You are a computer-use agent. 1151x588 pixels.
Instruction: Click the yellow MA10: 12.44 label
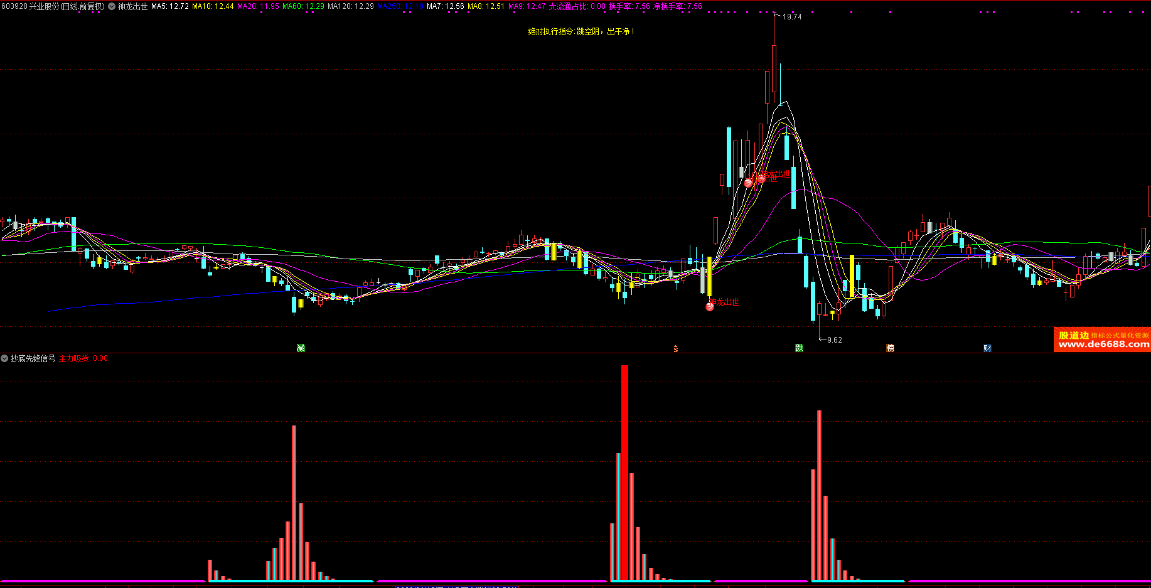pyautogui.click(x=213, y=6)
